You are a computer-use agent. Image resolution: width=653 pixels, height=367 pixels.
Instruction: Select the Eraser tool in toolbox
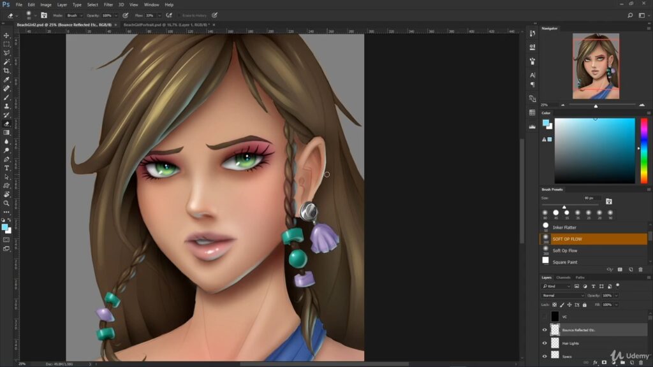point(6,124)
